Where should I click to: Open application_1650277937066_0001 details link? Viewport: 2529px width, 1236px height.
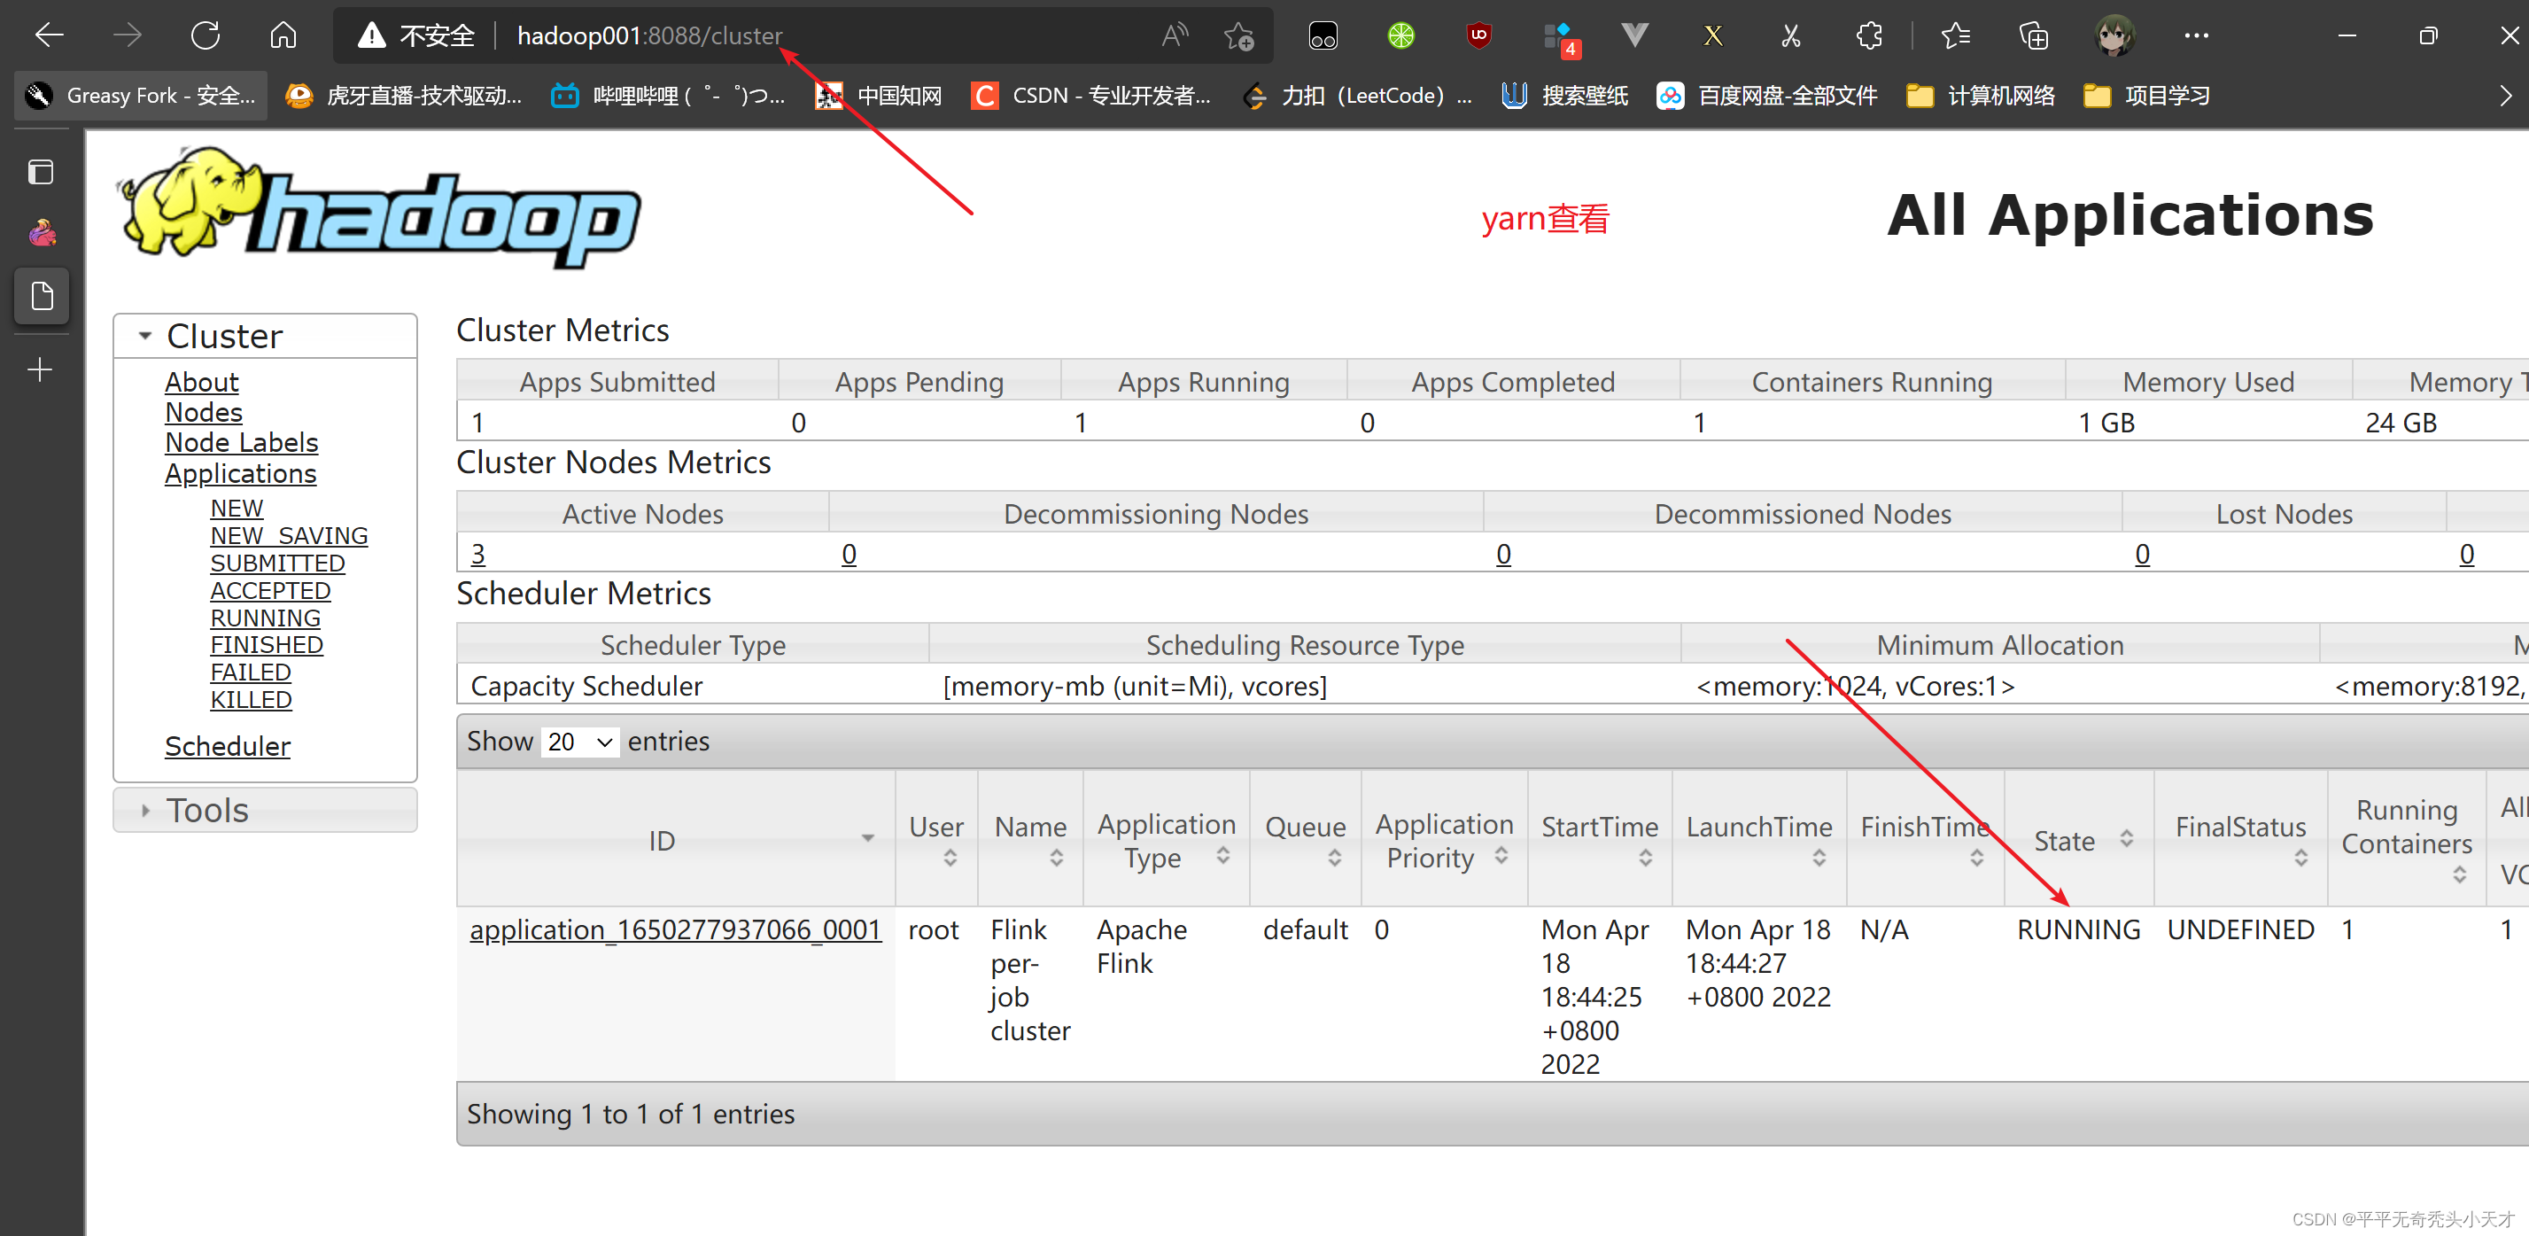(676, 929)
